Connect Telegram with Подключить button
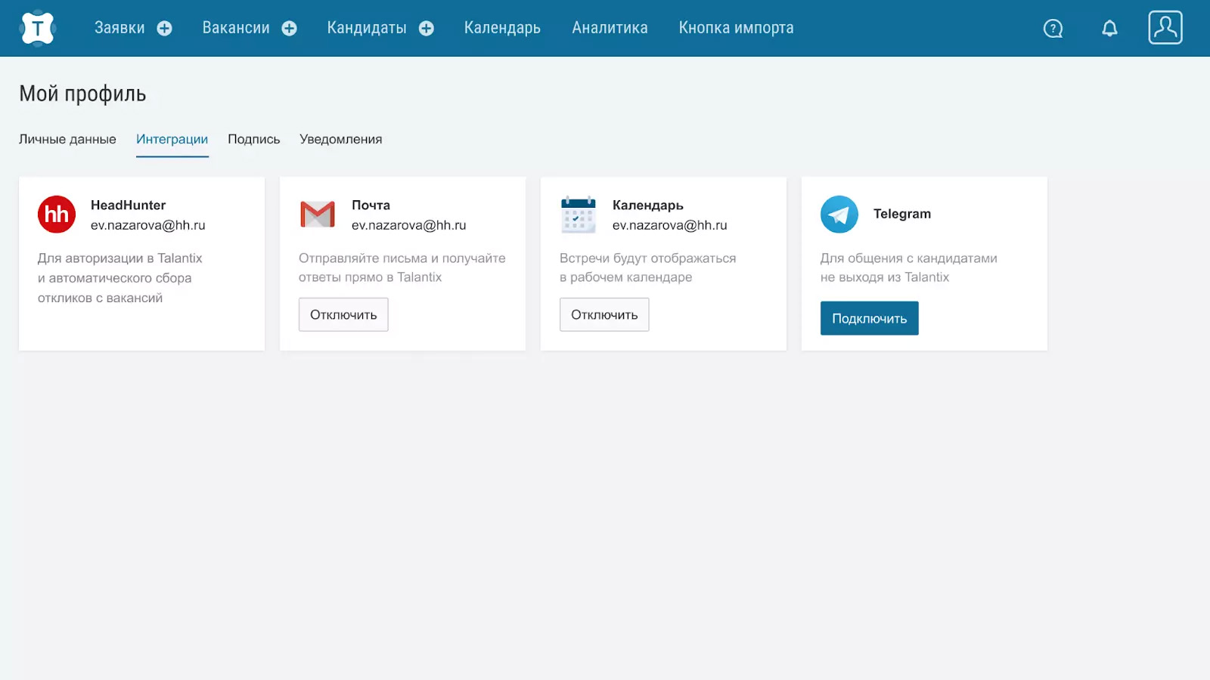The height and width of the screenshot is (680, 1210). [x=869, y=318]
